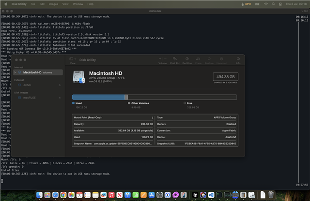
Task: Open Launchpad from the Dock
Action: (x=47, y=195)
